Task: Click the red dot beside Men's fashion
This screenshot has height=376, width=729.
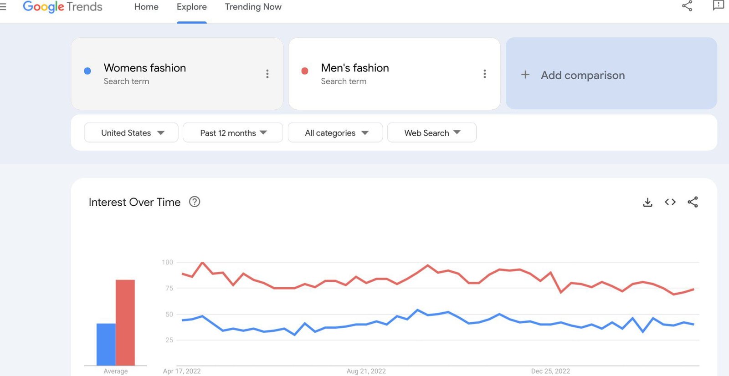Action: click(305, 71)
